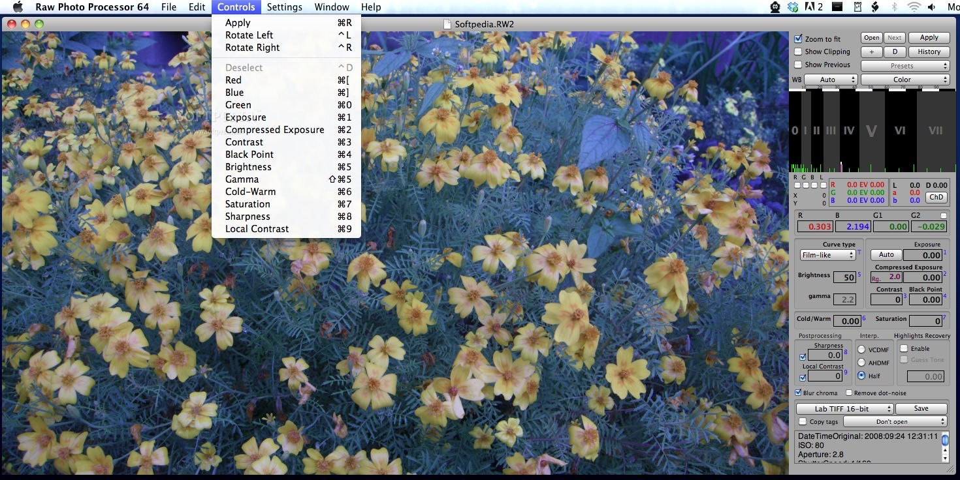Click the Apply button in side panel
This screenshot has width=960, height=480.
pyautogui.click(x=929, y=38)
